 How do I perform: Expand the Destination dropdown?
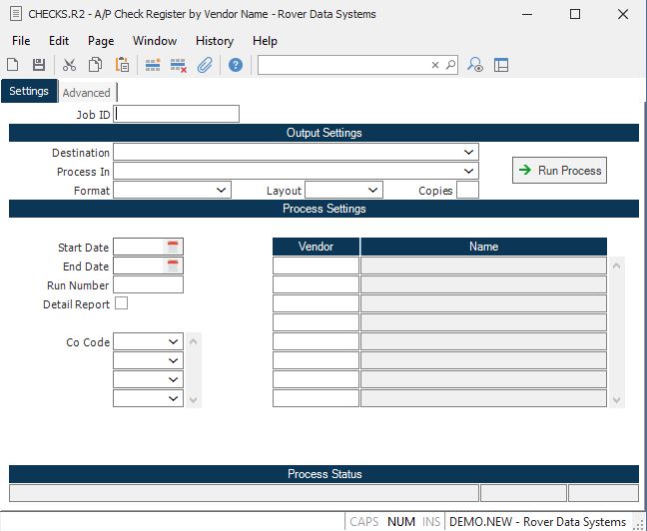tap(469, 153)
